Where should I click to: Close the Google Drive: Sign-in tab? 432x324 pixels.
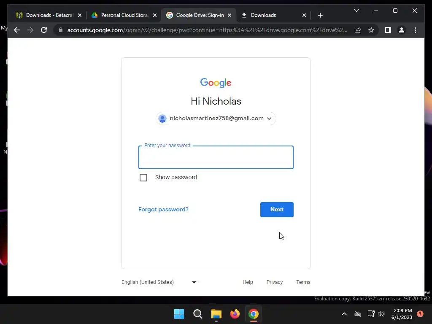pos(229,15)
